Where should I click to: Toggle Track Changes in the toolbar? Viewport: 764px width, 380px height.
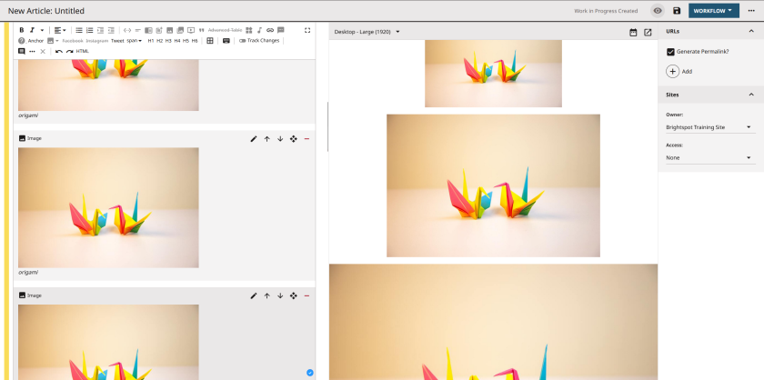pos(259,41)
